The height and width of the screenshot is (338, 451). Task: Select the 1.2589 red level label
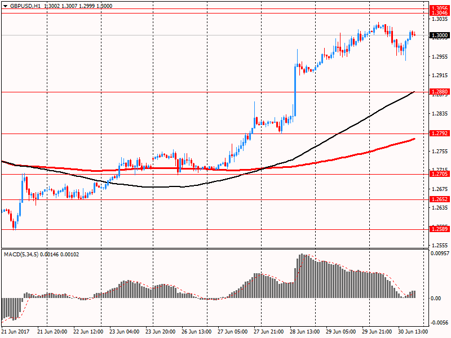point(440,229)
